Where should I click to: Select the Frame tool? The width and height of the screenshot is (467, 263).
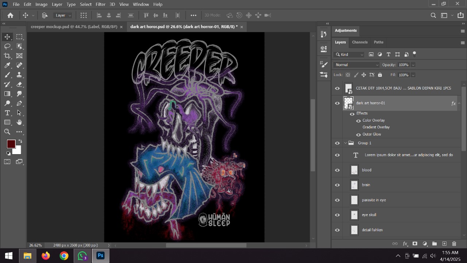click(x=19, y=56)
